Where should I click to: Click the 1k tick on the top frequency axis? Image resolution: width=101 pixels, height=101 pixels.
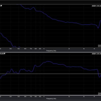point(44,49)
